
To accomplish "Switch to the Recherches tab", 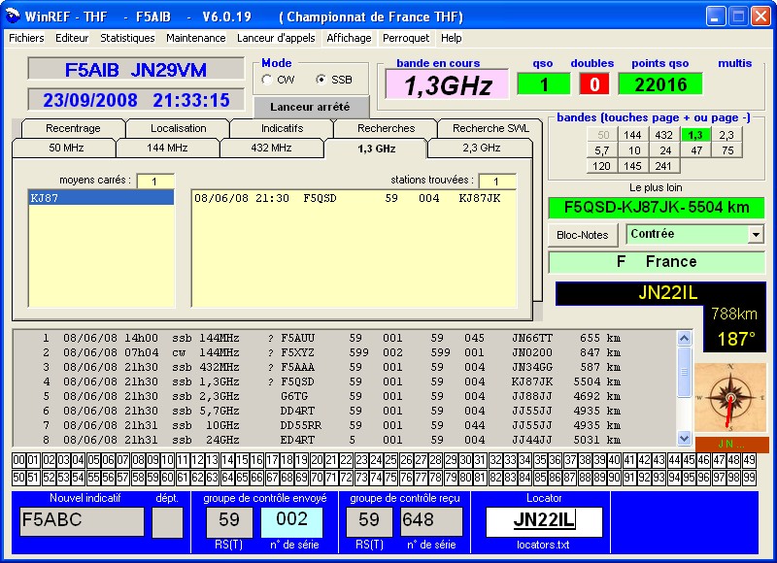I will [386, 128].
